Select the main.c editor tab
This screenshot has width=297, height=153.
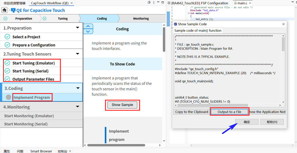coord(242,3)
